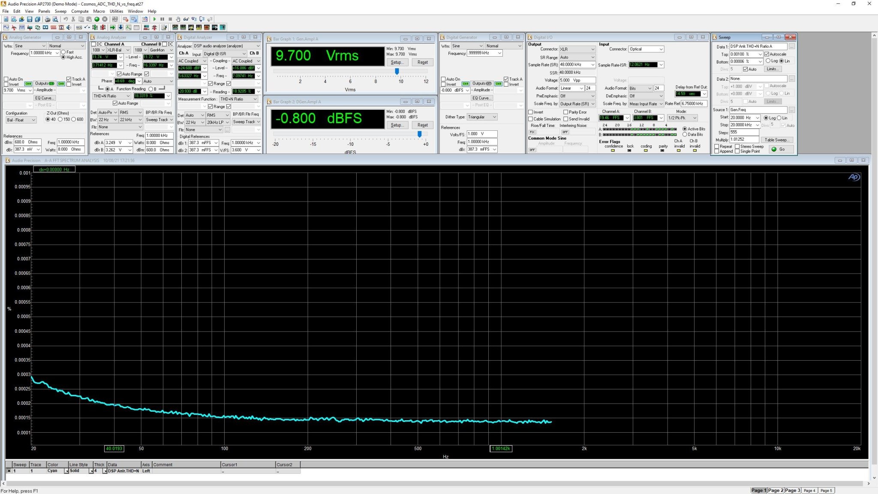Image resolution: width=878 pixels, height=494 pixels.
Task: Open the Sweep panel green arrow icon
Action: pyautogui.click(x=113, y=27)
